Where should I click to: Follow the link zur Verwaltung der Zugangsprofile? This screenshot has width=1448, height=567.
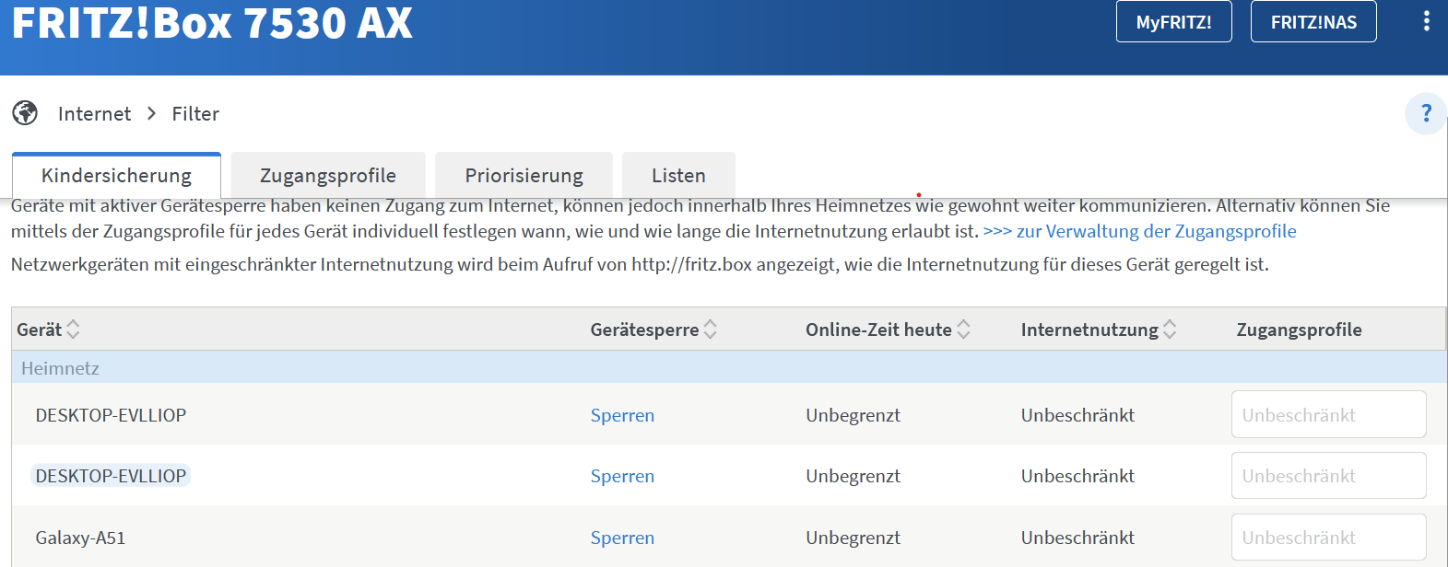(1139, 232)
